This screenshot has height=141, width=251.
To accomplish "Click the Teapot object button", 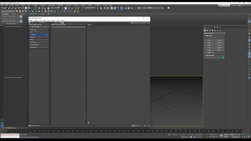I will (x=209, y=50).
